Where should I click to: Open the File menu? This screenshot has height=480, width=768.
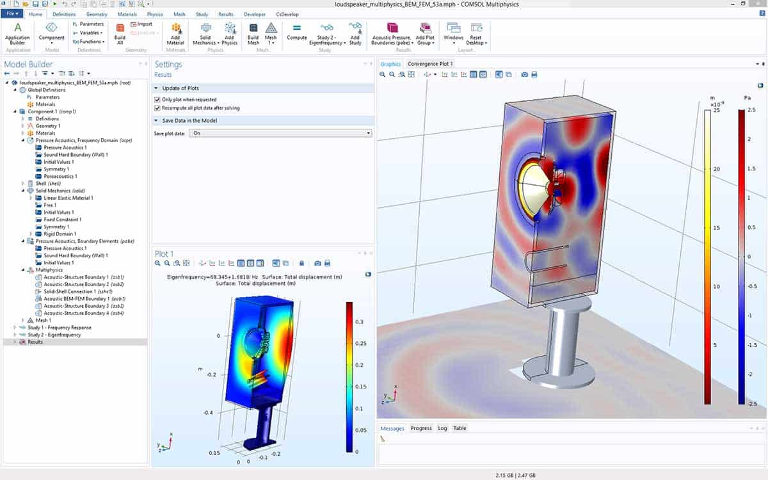(13, 14)
